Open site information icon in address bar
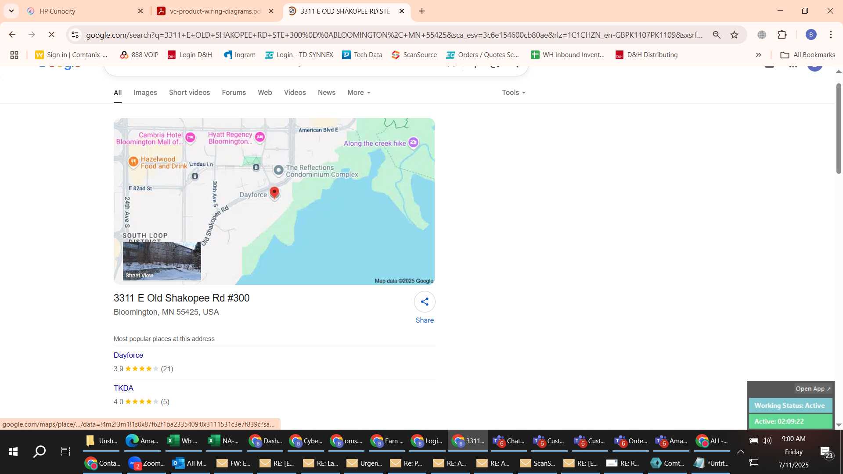 [x=75, y=35]
